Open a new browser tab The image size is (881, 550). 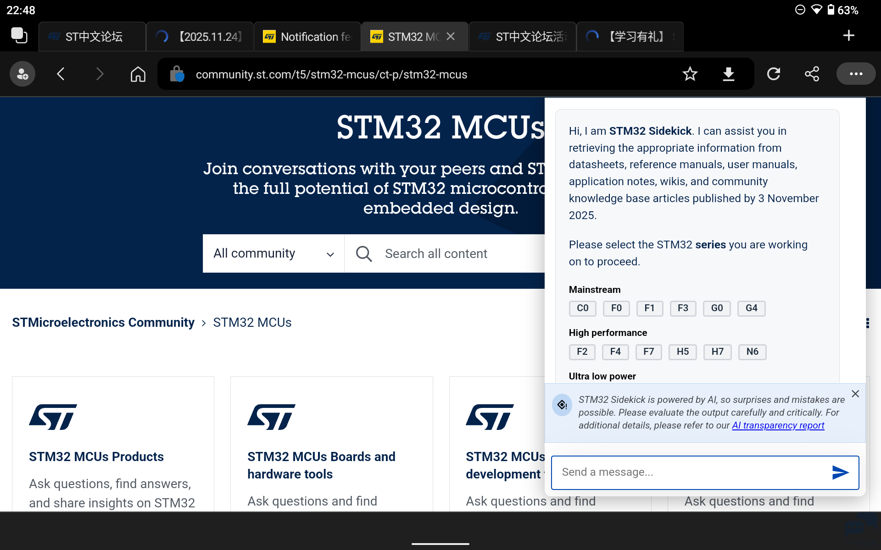coord(849,36)
